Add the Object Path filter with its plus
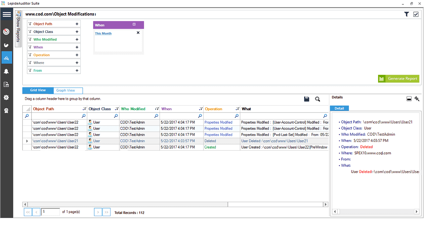Screen dimensions: 424x226 coord(77,24)
